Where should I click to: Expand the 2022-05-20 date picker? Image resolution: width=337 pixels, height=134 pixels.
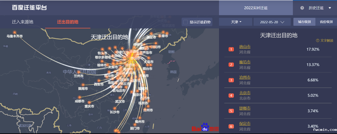click(x=272, y=22)
